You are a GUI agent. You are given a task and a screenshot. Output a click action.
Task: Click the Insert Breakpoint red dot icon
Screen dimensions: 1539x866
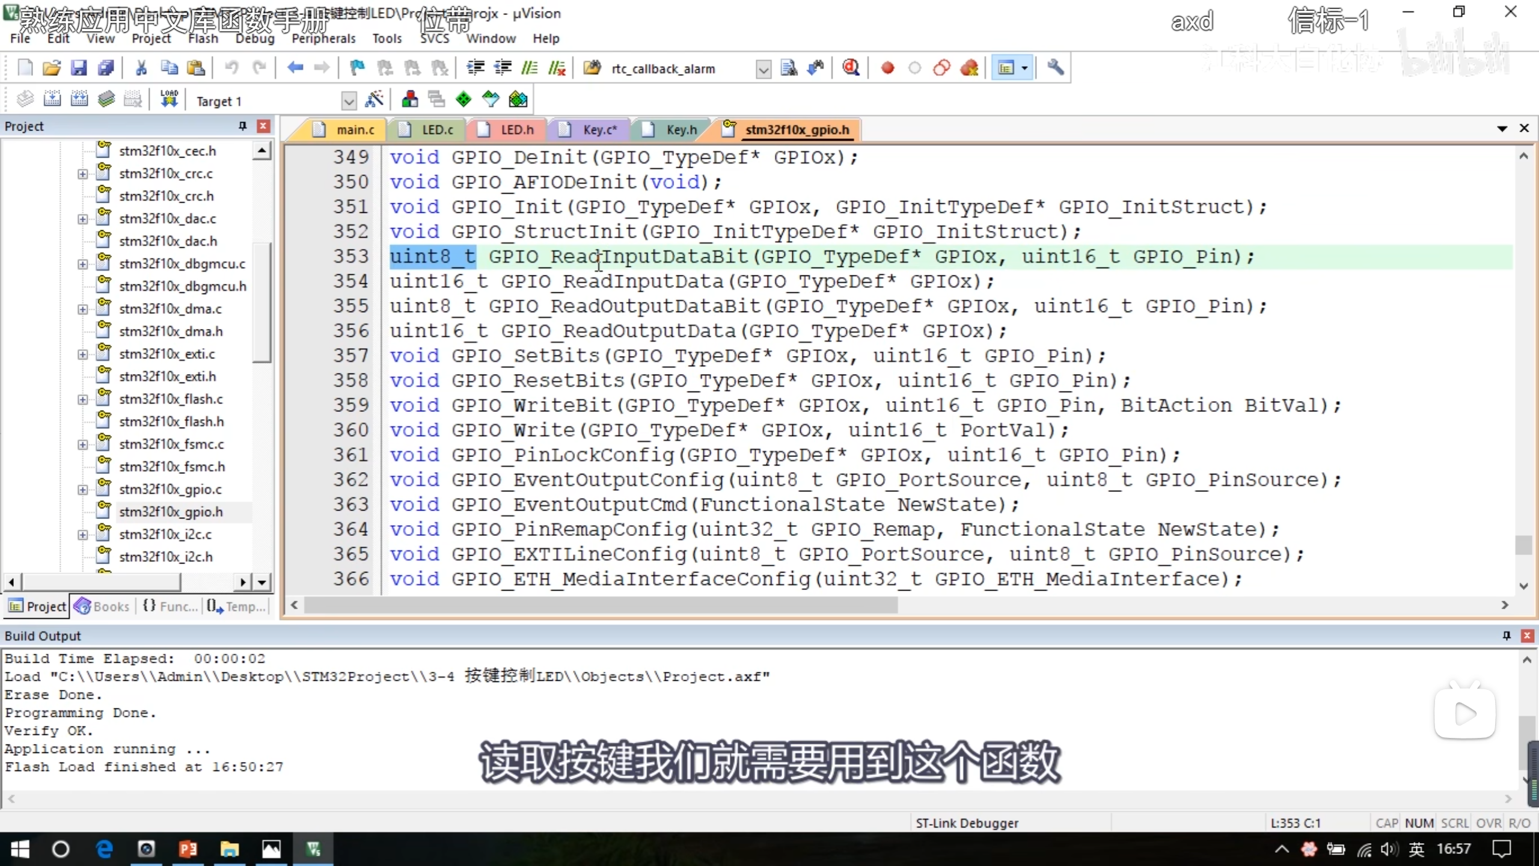(x=887, y=67)
